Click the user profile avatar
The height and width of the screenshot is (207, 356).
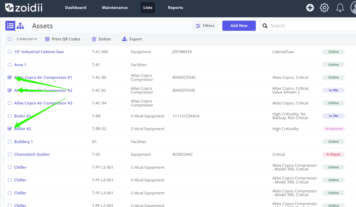pyautogui.click(x=353, y=8)
